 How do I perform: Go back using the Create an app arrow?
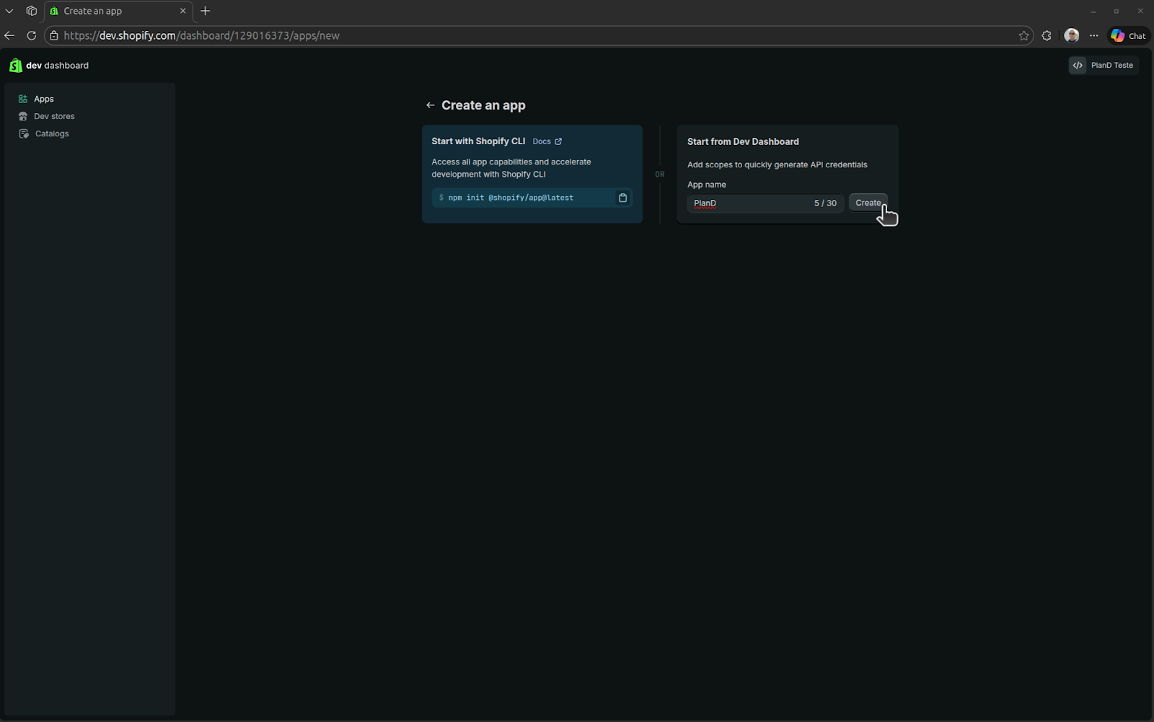coord(431,105)
